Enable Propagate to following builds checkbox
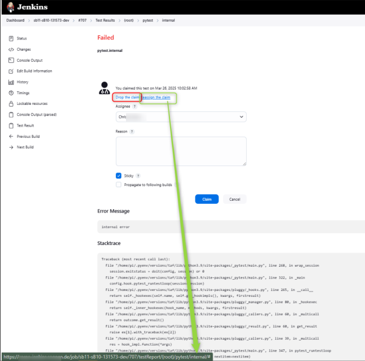This screenshot has width=365, height=361. [119, 184]
